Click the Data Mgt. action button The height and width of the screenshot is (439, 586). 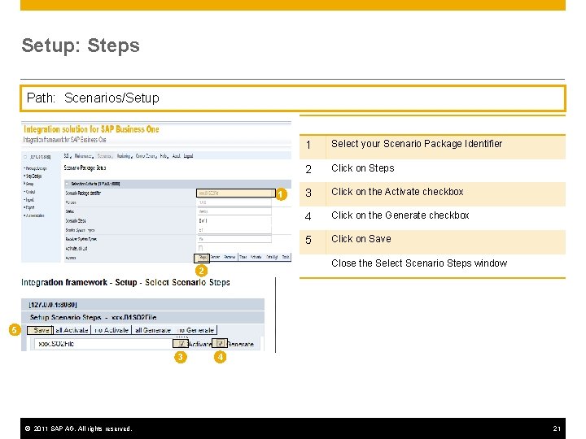[x=273, y=257]
